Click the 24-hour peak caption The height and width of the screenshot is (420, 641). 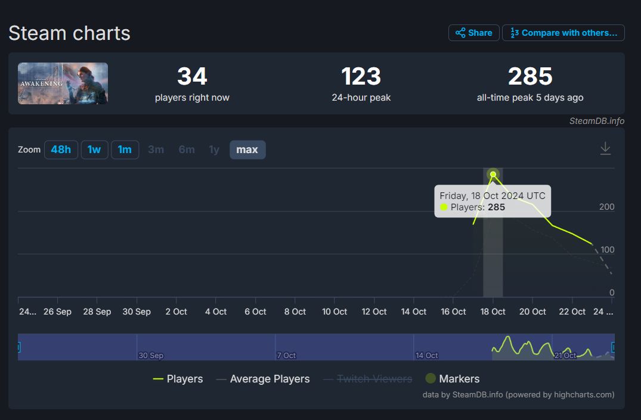coord(361,98)
